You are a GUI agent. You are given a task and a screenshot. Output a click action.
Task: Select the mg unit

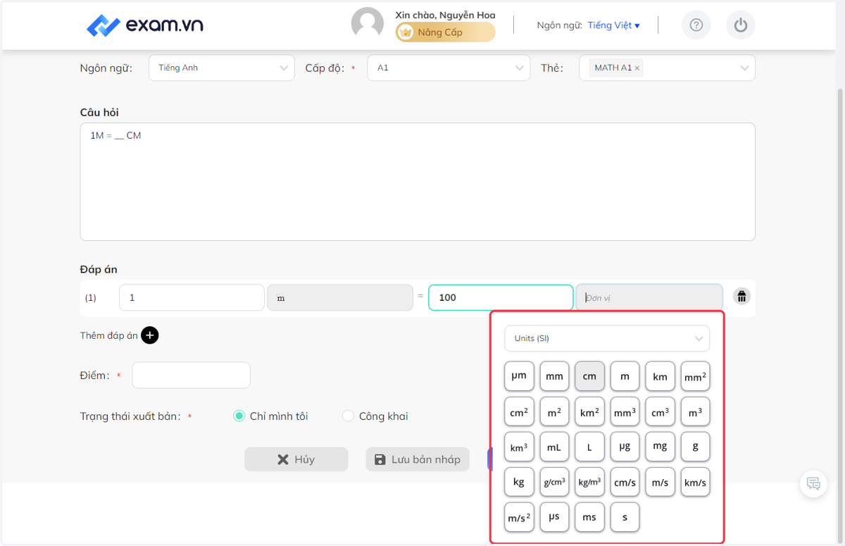click(660, 447)
